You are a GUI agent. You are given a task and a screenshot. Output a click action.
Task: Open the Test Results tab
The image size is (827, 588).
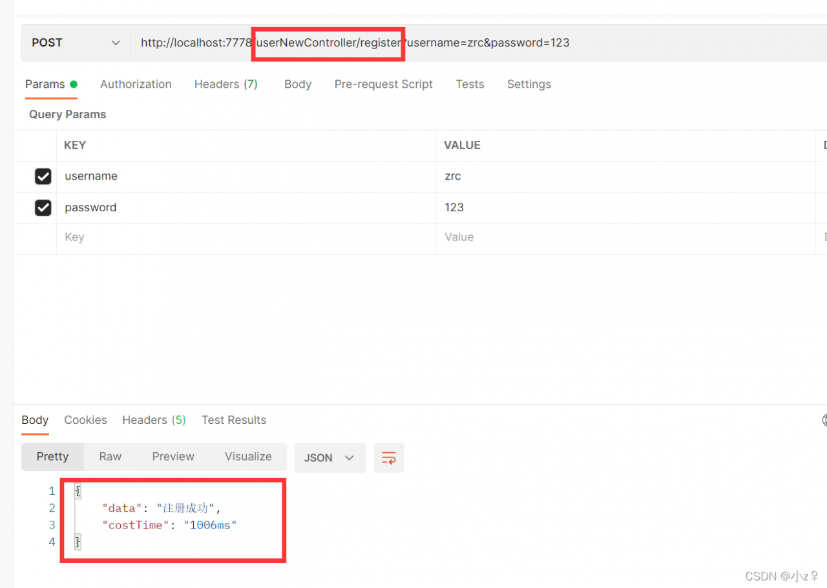234,420
